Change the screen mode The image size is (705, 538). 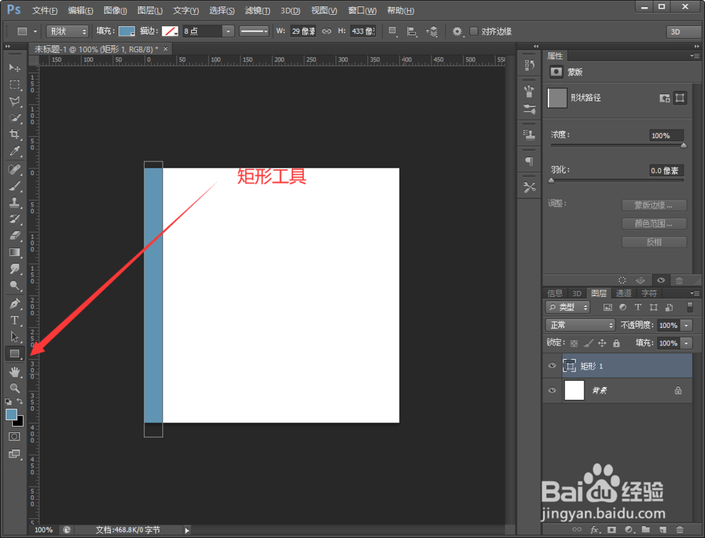click(x=14, y=454)
